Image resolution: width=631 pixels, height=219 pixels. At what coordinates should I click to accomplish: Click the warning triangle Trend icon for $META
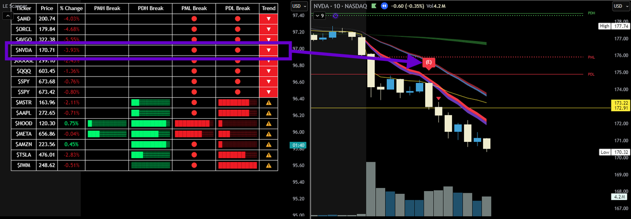pos(268,134)
